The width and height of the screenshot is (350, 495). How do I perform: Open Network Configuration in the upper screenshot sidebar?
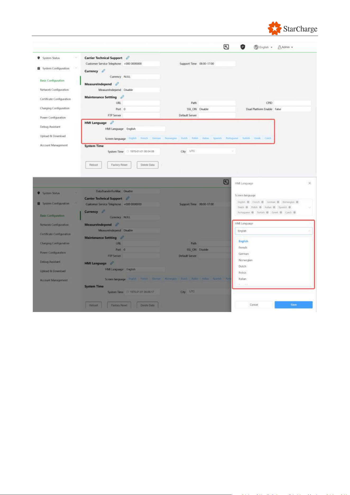tap(54, 90)
